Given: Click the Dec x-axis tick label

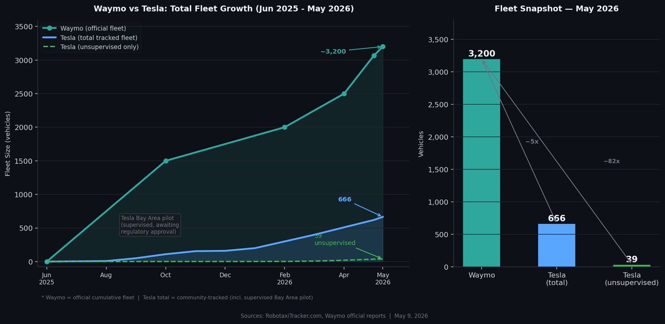Looking at the screenshot, I should [225, 274].
